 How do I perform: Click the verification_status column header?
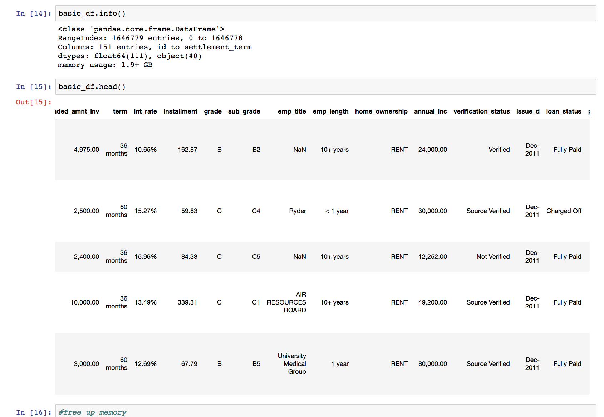482,111
